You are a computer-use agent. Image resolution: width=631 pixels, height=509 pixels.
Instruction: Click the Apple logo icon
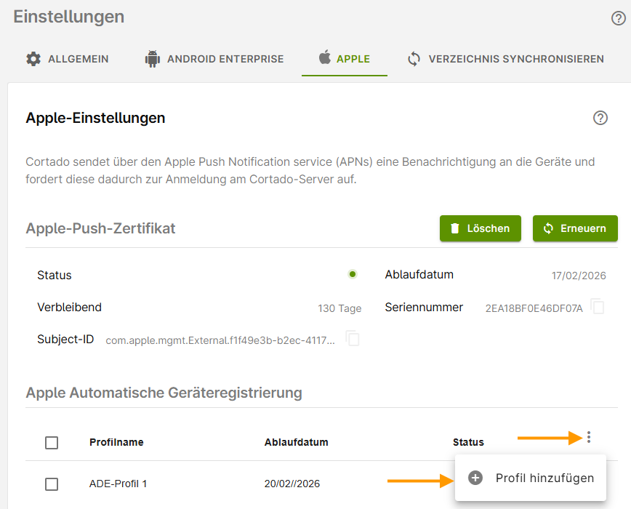tap(325, 57)
